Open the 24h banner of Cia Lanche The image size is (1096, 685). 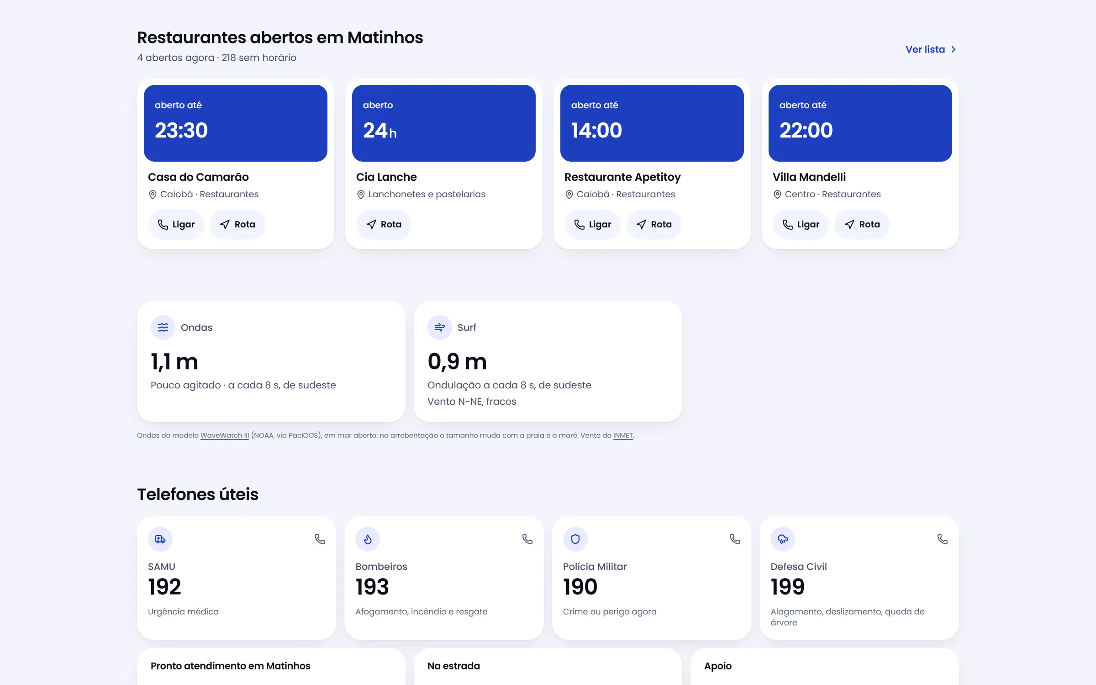point(444,123)
